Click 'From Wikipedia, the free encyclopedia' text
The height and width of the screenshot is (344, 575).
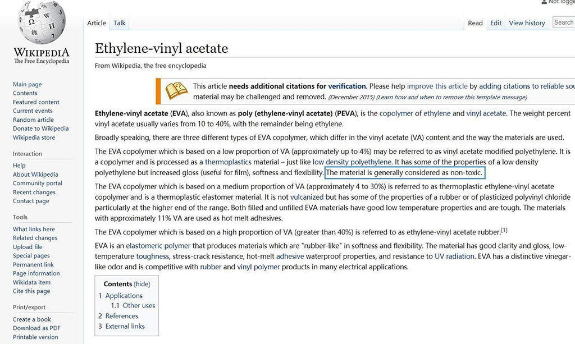(x=150, y=66)
